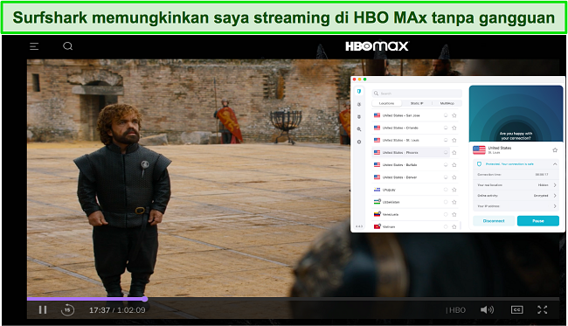This screenshot has height=326, width=568.
Task: Favorite the St. Louis list row star
Action: (x=454, y=140)
